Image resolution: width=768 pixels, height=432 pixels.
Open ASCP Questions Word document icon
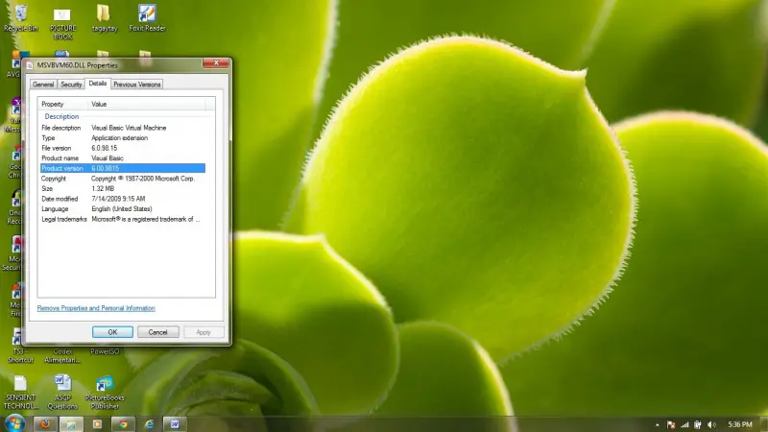tap(62, 393)
